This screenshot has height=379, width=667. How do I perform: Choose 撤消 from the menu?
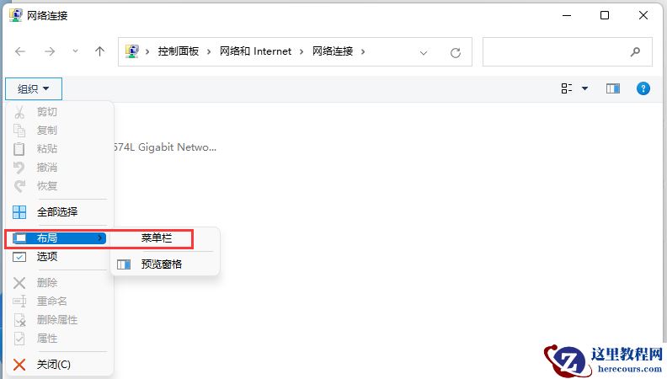tap(60, 167)
